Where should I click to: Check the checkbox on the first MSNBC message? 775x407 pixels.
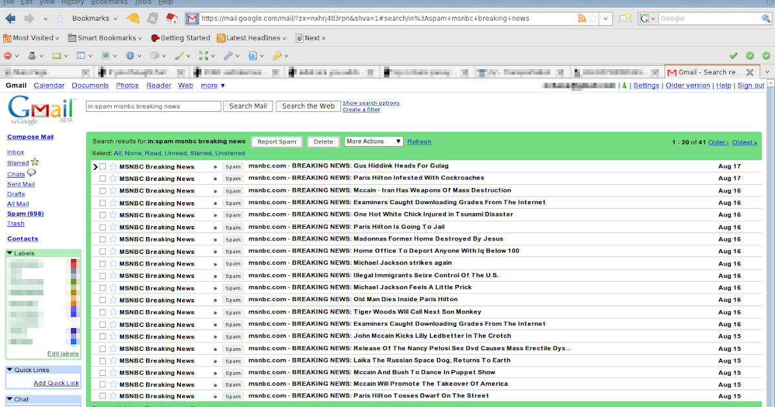pos(101,166)
